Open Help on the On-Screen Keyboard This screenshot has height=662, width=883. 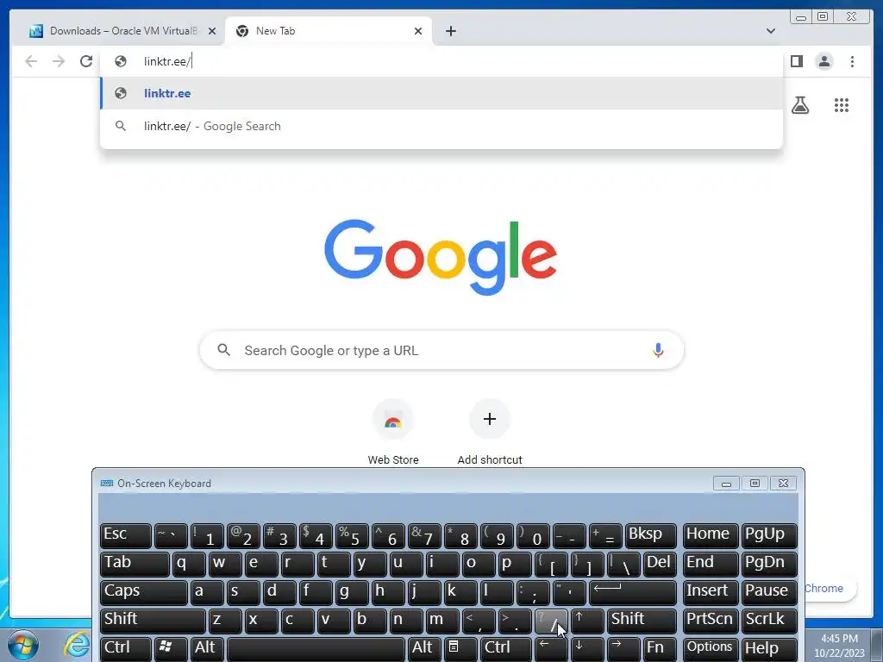click(x=769, y=649)
